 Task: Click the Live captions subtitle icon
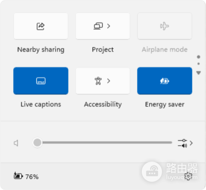[41, 81]
